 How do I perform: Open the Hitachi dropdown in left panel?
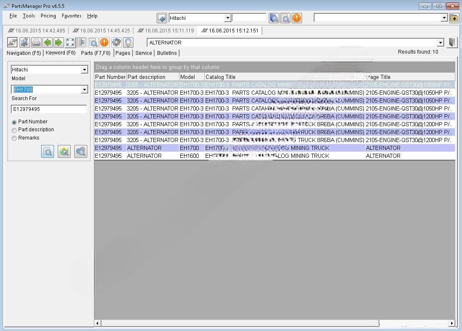[84, 69]
